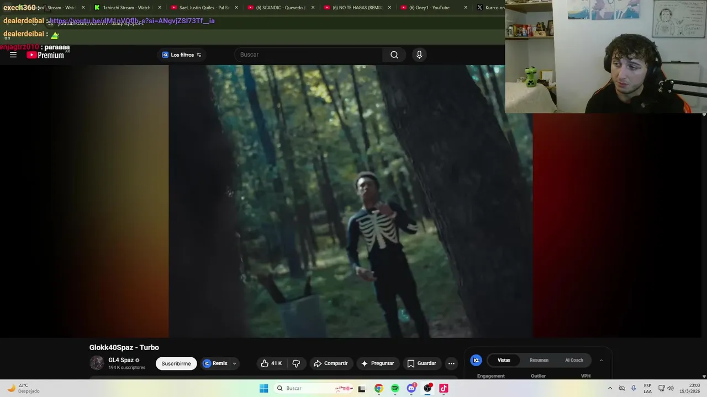The width and height of the screenshot is (707, 397).
Task: Select the Resumen tab in vidIQ panel
Action: click(539, 360)
